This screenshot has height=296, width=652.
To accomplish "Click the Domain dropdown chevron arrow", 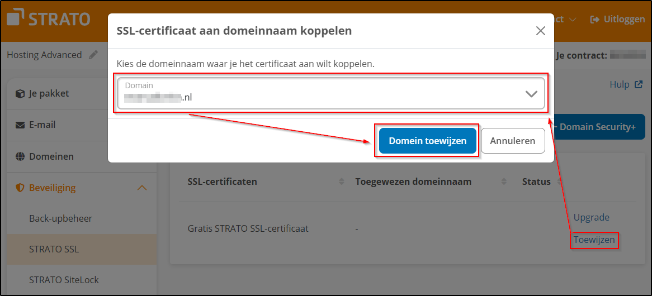I will click(x=531, y=94).
